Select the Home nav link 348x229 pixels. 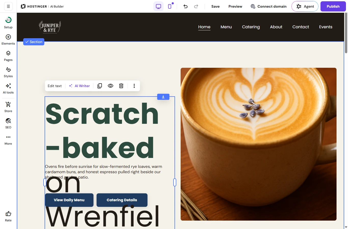(x=204, y=27)
